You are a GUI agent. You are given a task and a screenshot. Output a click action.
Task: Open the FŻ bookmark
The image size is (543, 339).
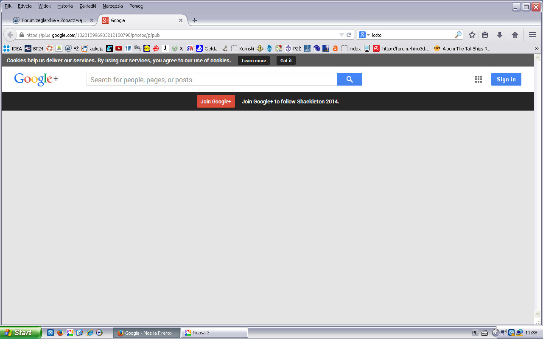click(x=72, y=48)
